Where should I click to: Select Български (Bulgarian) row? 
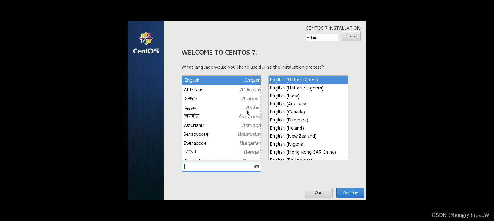click(x=221, y=143)
